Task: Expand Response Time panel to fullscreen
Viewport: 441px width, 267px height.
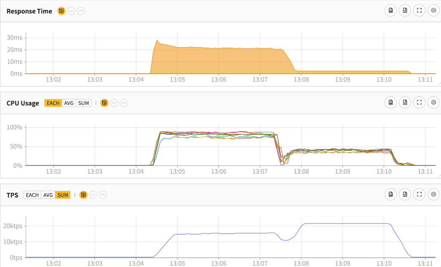Action: pos(419,11)
